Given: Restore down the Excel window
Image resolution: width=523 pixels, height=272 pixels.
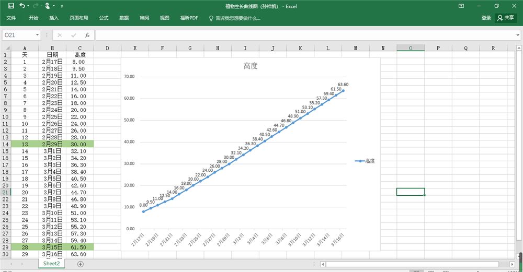Looking at the screenshot, I should (497, 6).
